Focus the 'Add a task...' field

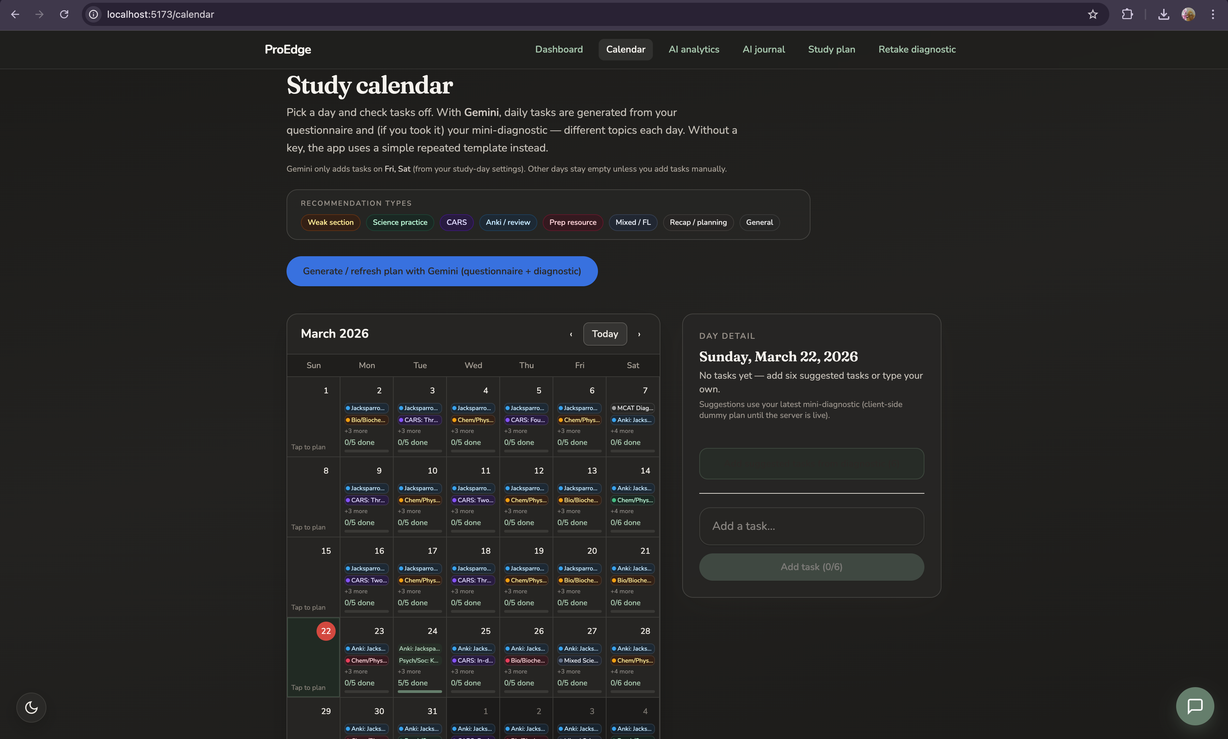click(812, 526)
